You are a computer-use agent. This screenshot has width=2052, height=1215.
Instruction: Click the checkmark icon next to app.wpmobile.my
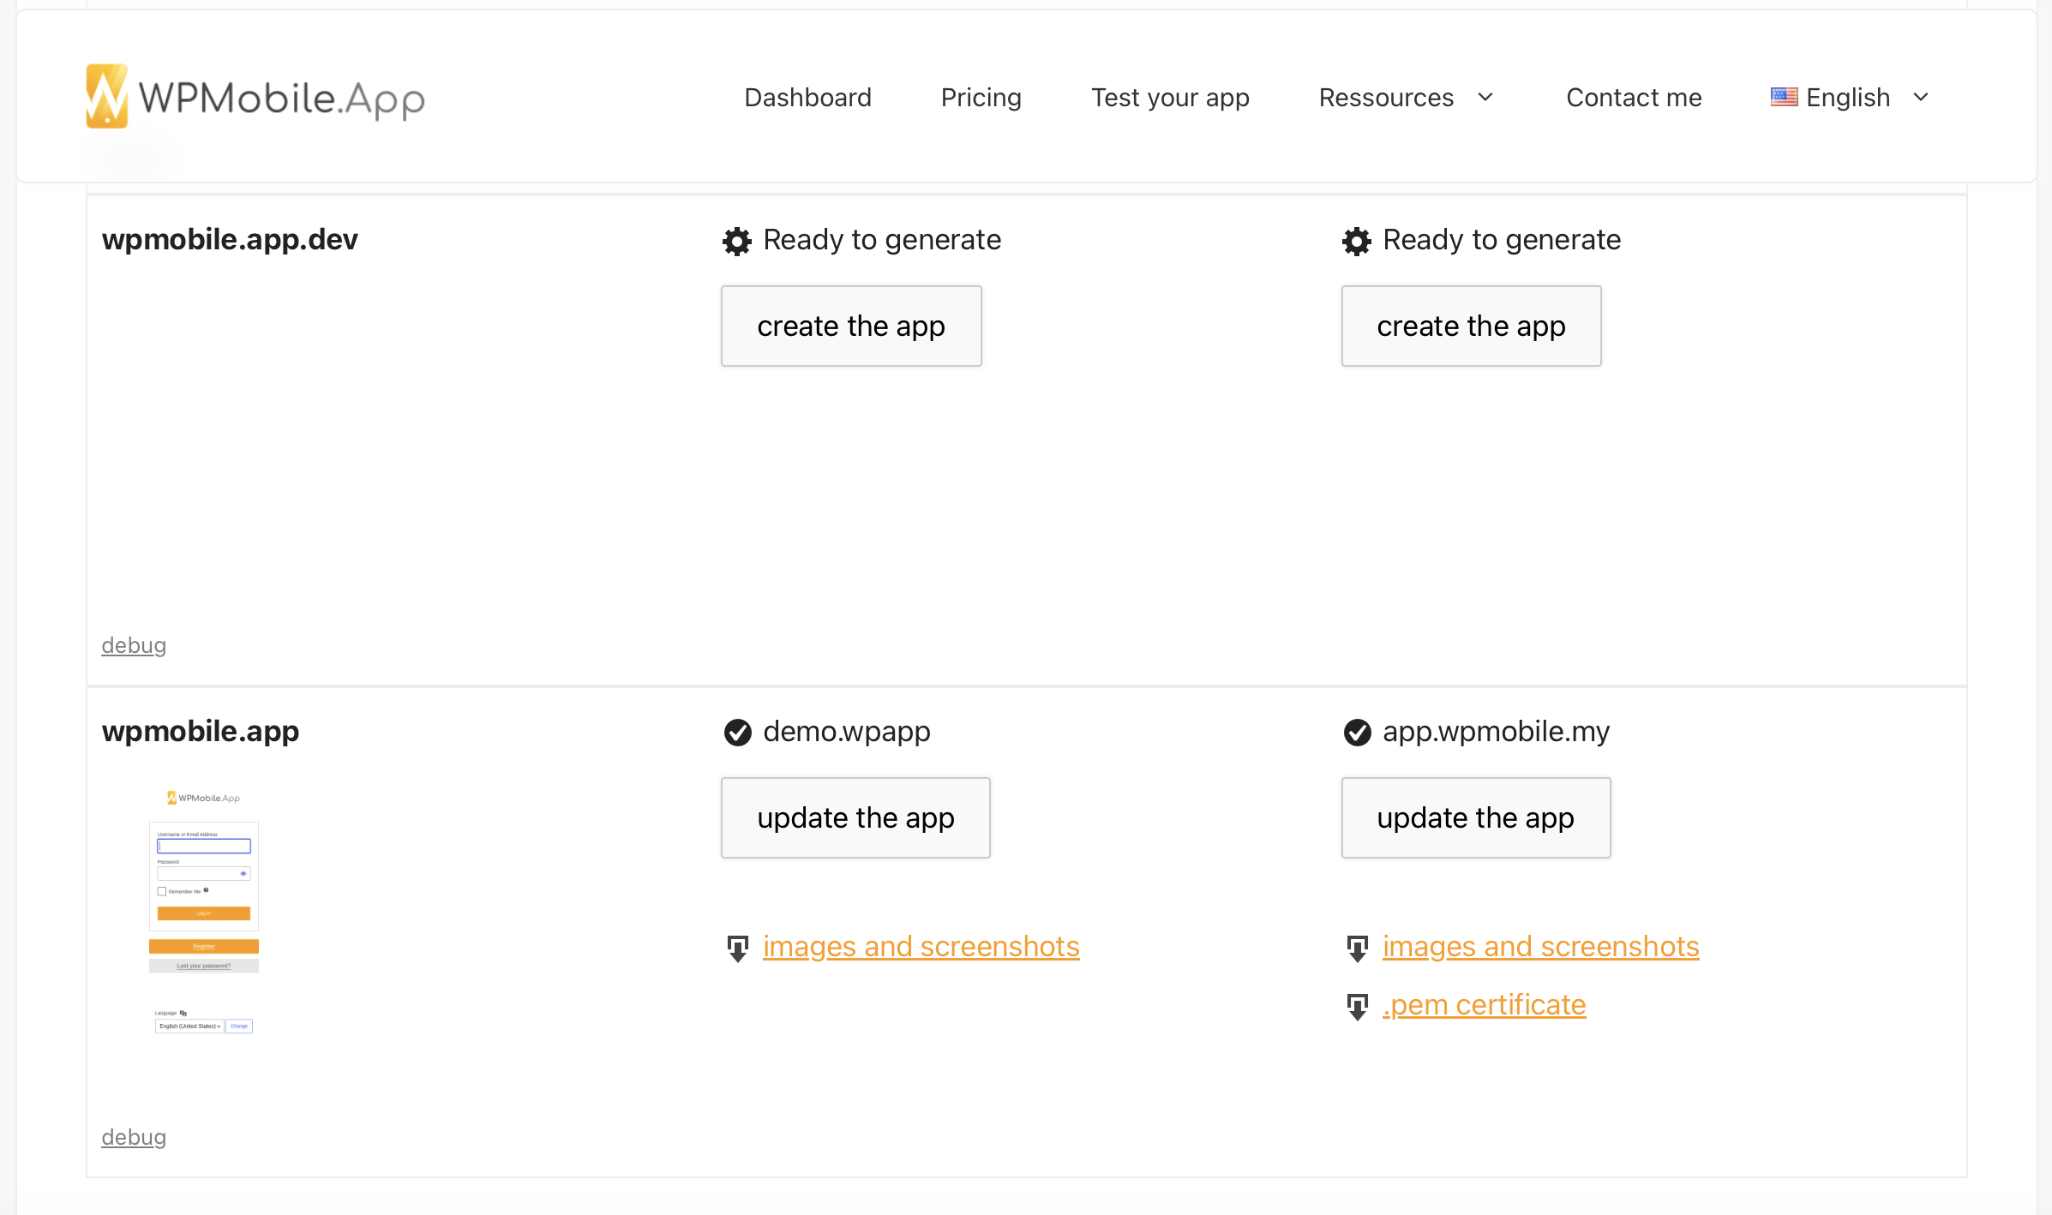[1357, 733]
